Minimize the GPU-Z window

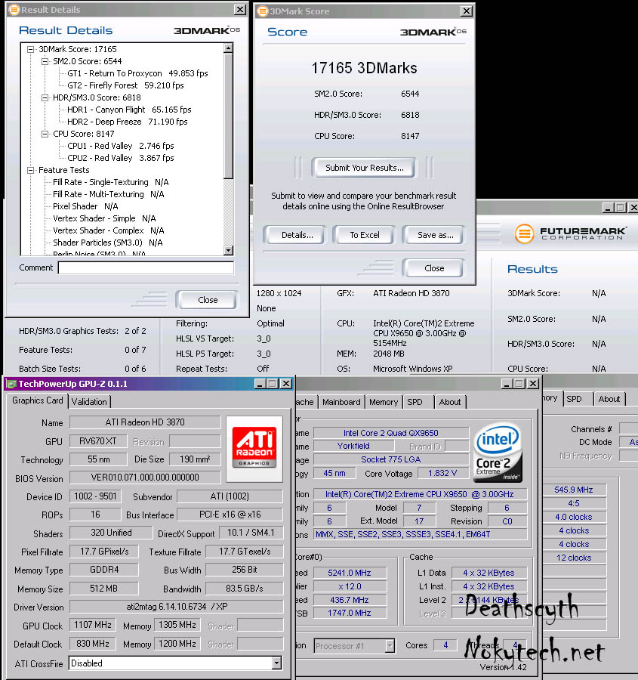260,384
